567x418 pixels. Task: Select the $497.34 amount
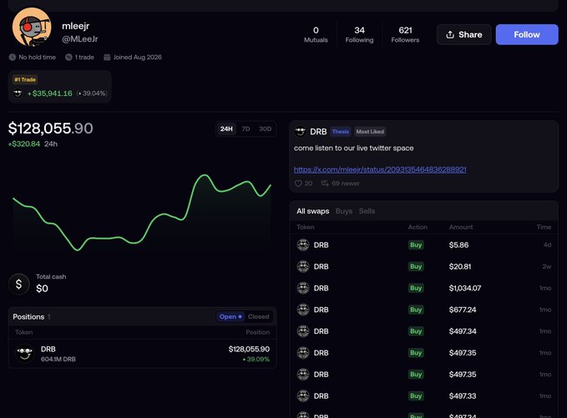click(463, 331)
